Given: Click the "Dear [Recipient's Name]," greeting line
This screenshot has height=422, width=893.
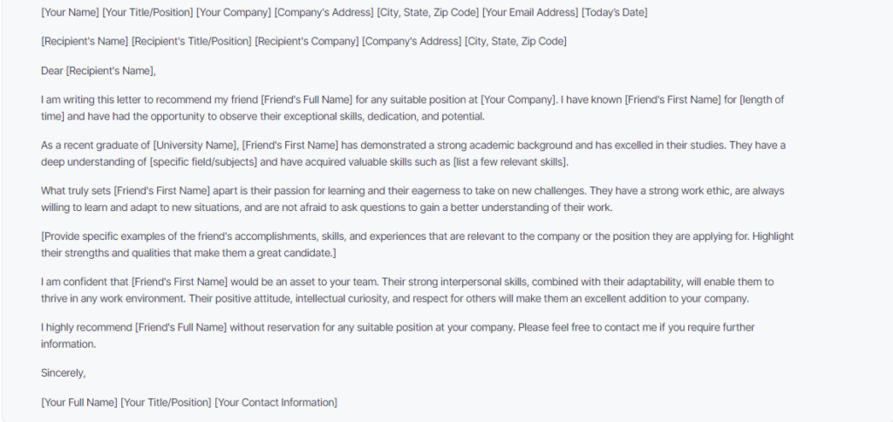Looking at the screenshot, I should click(x=99, y=71).
